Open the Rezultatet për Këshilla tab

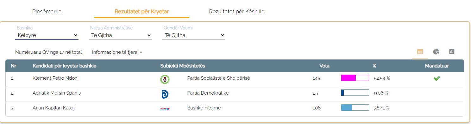coord(237,12)
